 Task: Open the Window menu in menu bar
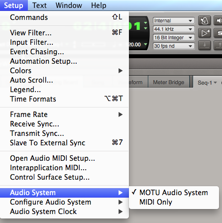[x=69, y=5]
